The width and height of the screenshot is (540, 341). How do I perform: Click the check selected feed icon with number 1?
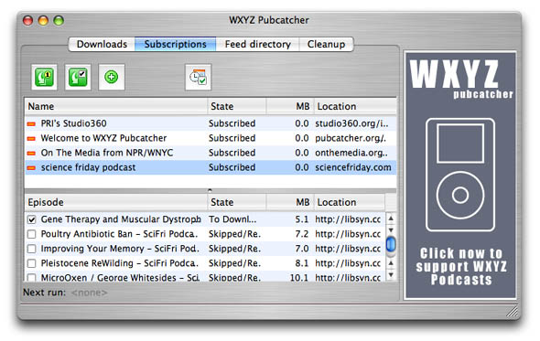44,77
